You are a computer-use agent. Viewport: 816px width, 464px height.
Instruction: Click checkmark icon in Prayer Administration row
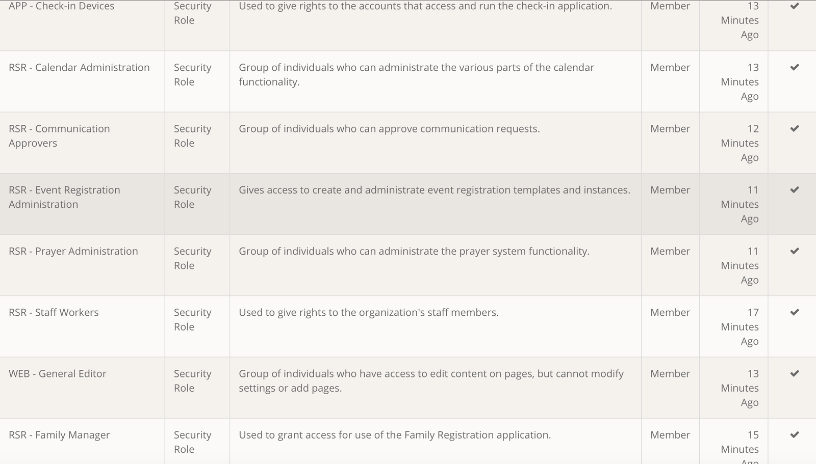(794, 251)
